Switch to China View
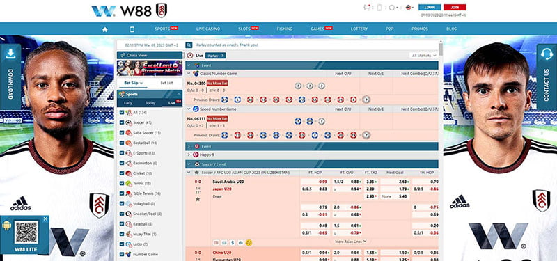This screenshot has width=557, height=261. pos(150,55)
